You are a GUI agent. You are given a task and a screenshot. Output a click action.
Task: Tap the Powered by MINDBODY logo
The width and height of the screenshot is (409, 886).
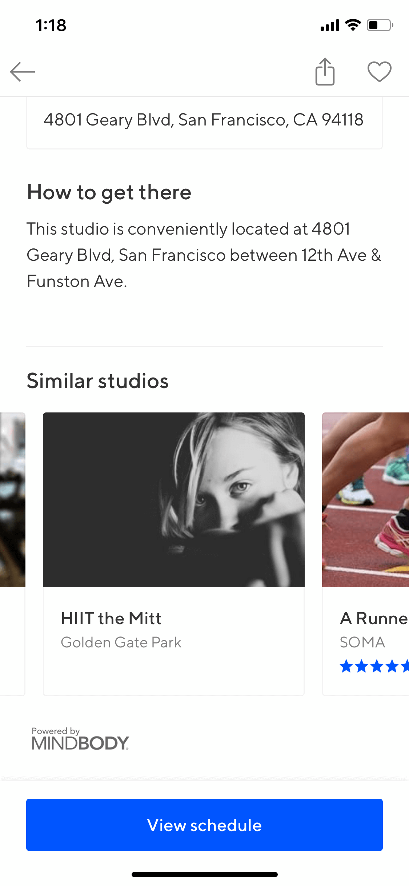(x=80, y=739)
